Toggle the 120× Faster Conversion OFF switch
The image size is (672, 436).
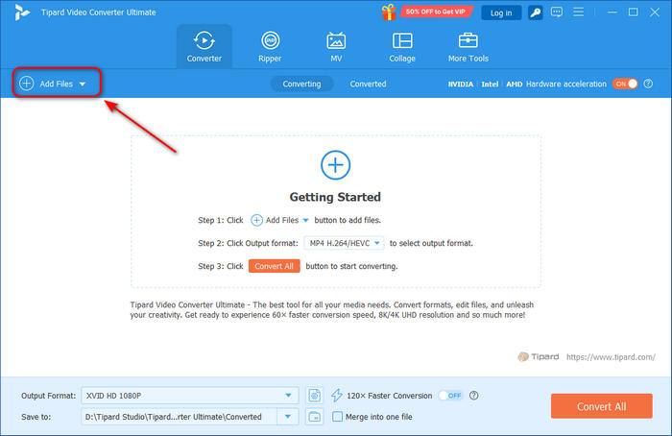[x=450, y=396]
